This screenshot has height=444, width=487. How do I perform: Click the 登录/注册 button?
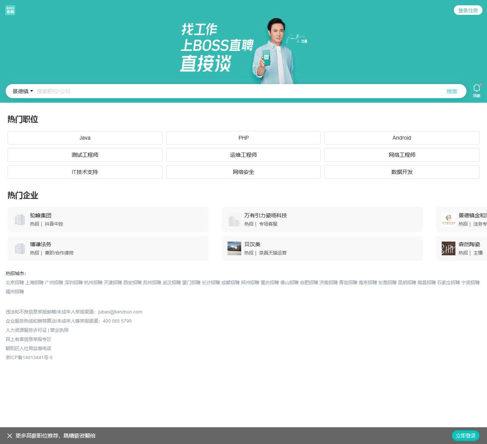pyautogui.click(x=468, y=10)
